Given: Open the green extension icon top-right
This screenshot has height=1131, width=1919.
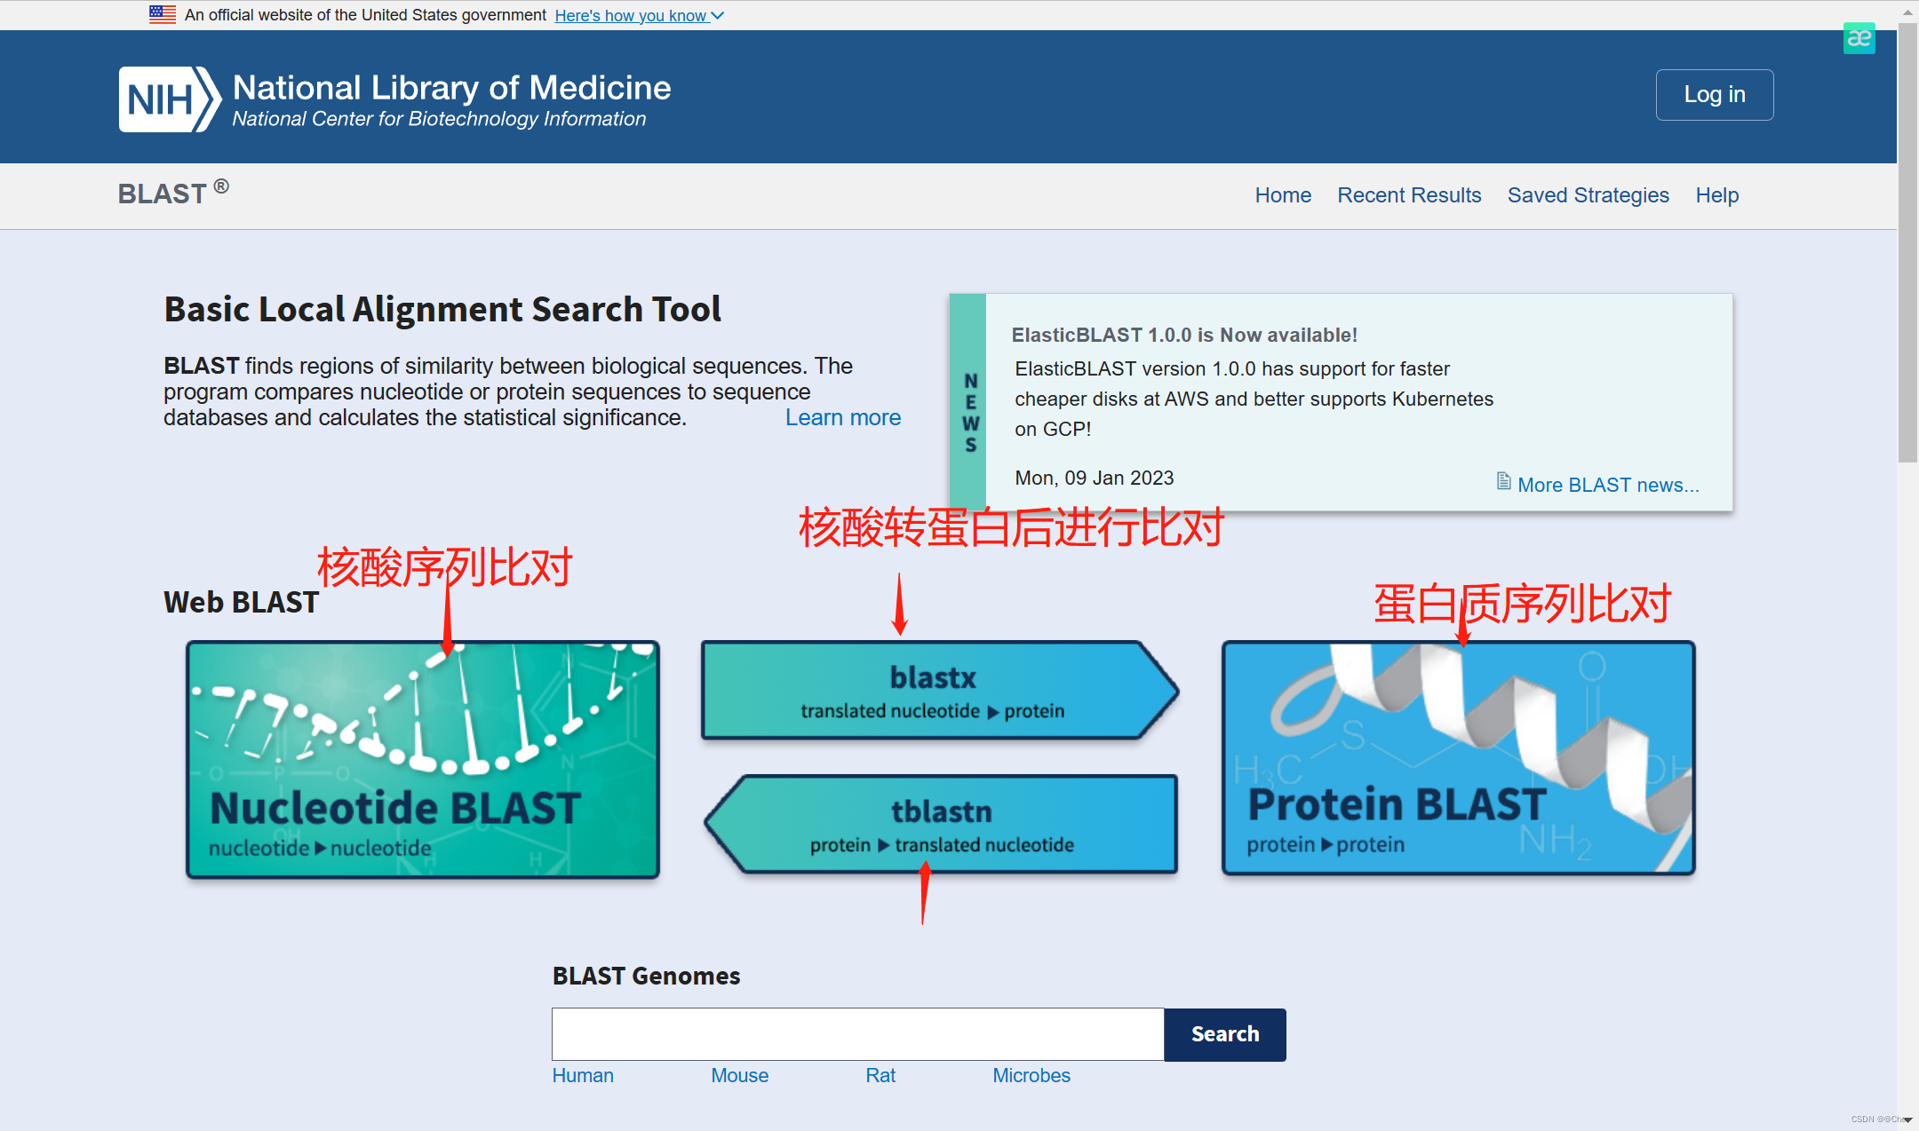Looking at the screenshot, I should click(1859, 39).
